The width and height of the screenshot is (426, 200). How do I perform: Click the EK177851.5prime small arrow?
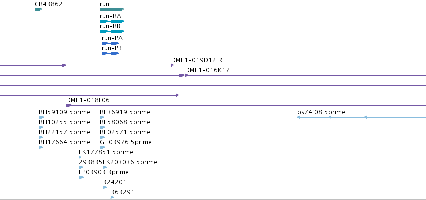[x=80, y=157]
